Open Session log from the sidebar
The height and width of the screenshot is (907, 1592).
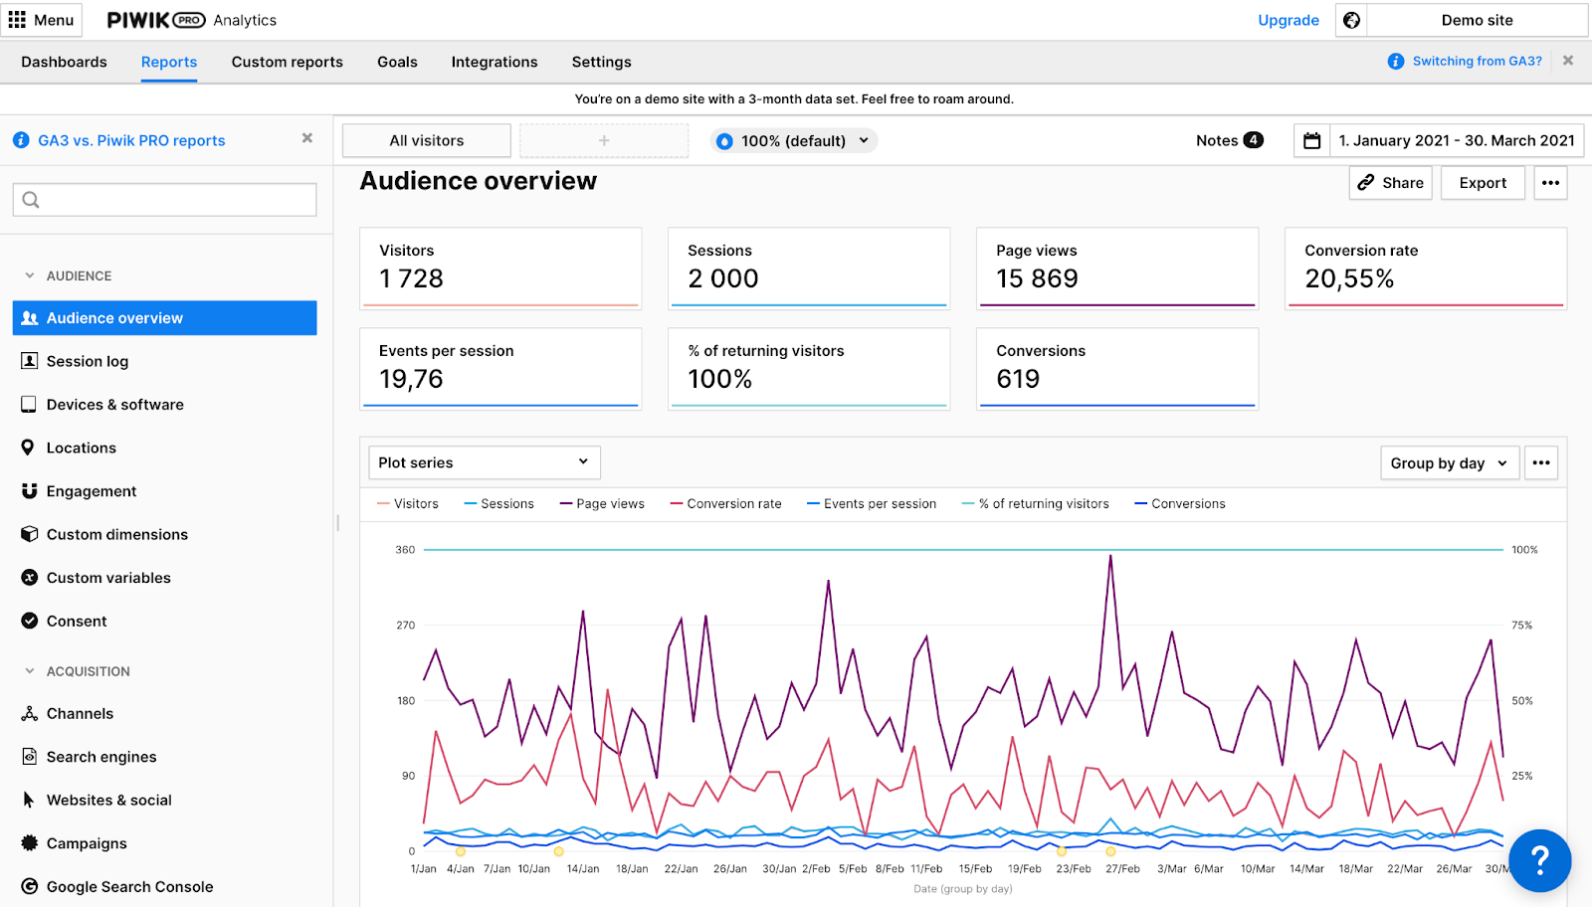click(88, 361)
